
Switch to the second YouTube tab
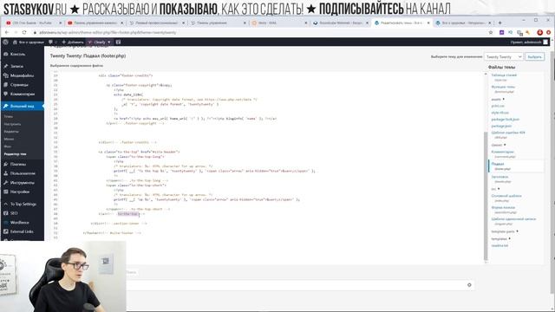(94, 23)
